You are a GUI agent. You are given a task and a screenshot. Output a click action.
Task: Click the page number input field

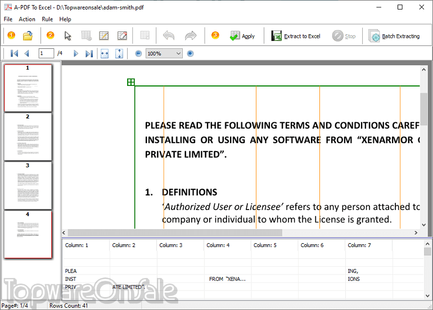[46, 53]
